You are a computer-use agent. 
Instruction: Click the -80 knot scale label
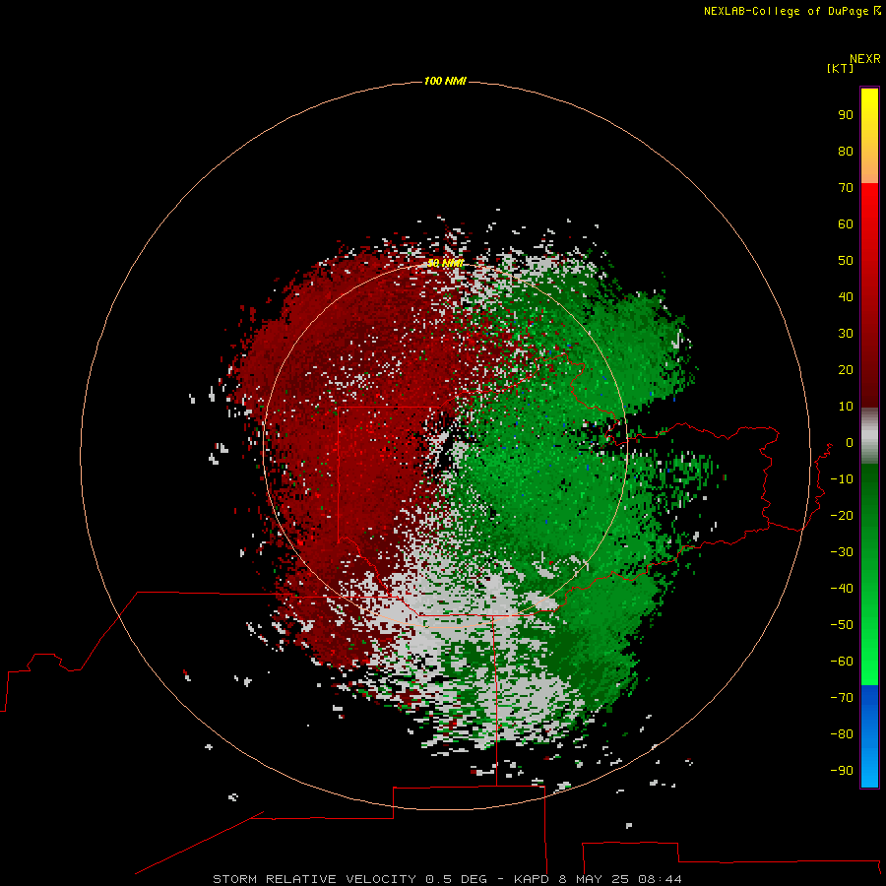(x=842, y=734)
